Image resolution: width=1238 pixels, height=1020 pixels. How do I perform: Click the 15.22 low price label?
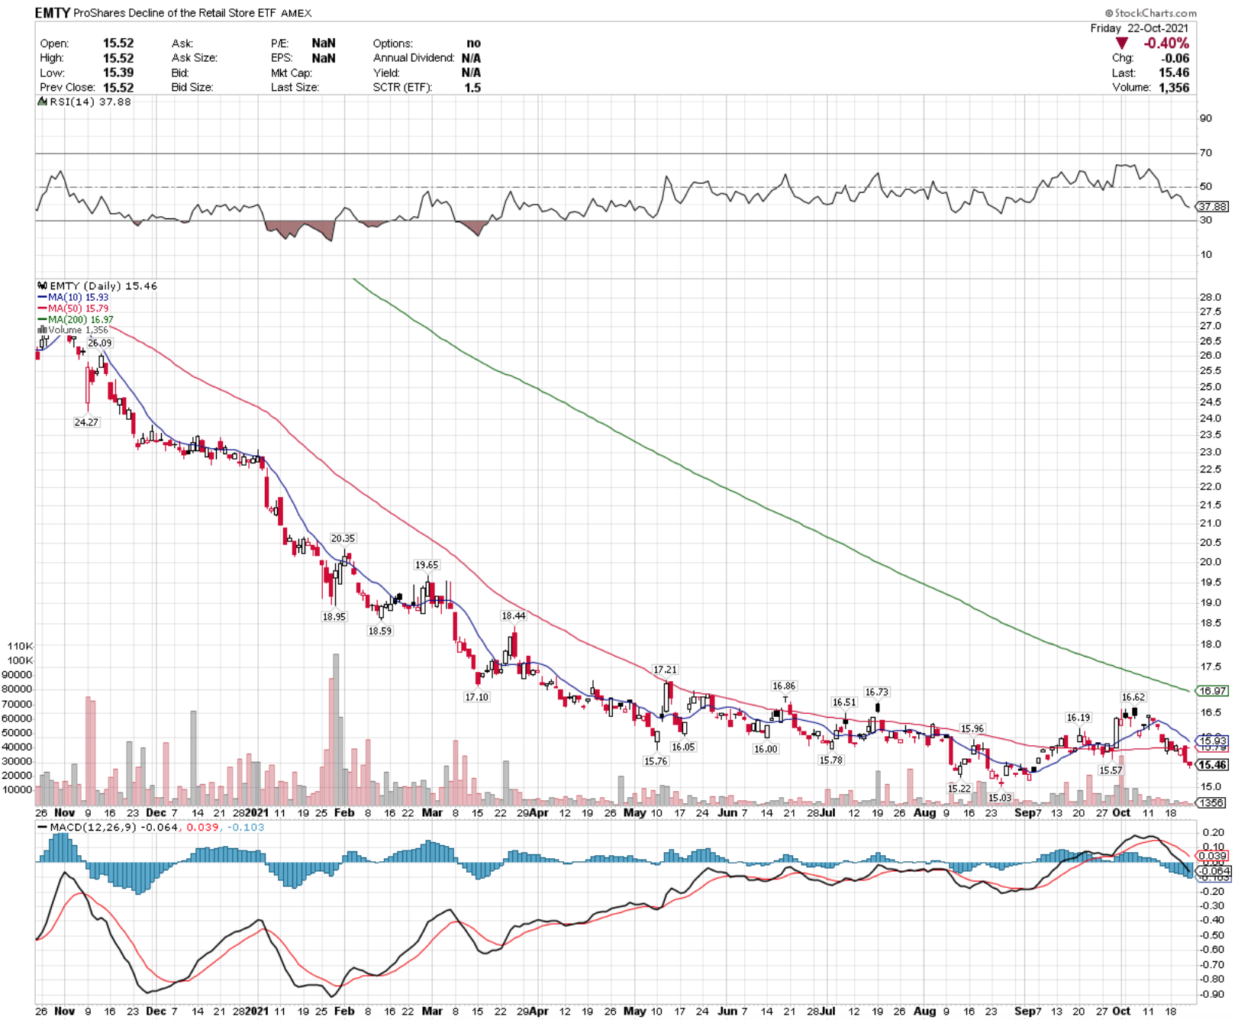959,788
